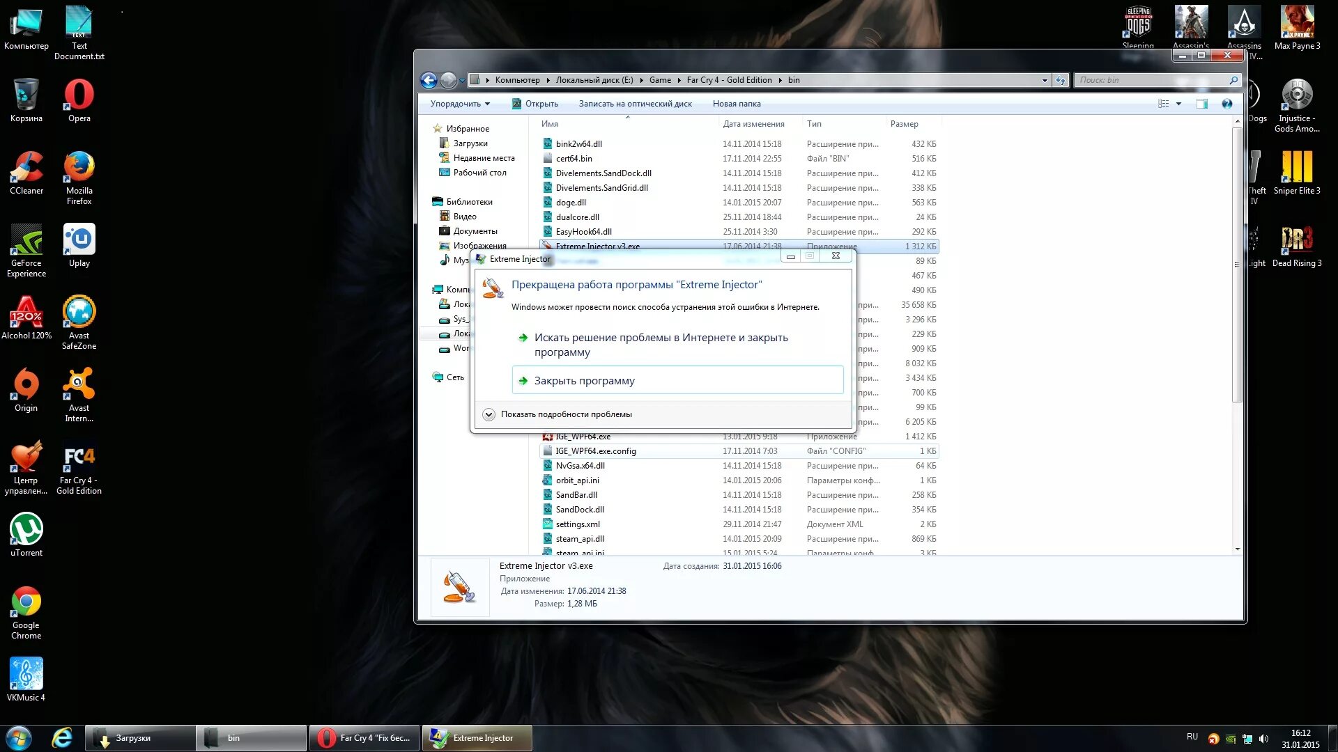Toggle the 'Избранное' sidebar section
The height and width of the screenshot is (752, 1338).
coord(468,127)
